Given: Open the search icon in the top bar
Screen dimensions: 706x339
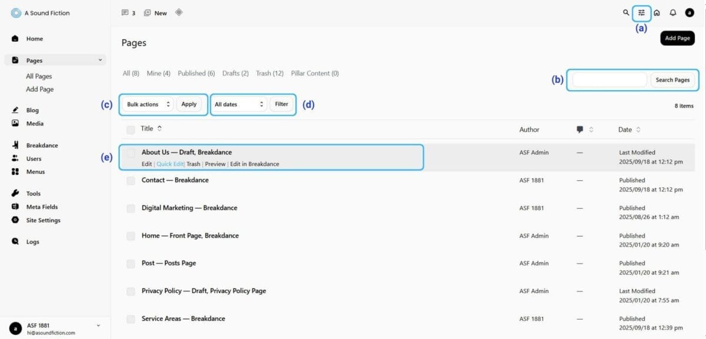Looking at the screenshot, I should click(x=626, y=12).
